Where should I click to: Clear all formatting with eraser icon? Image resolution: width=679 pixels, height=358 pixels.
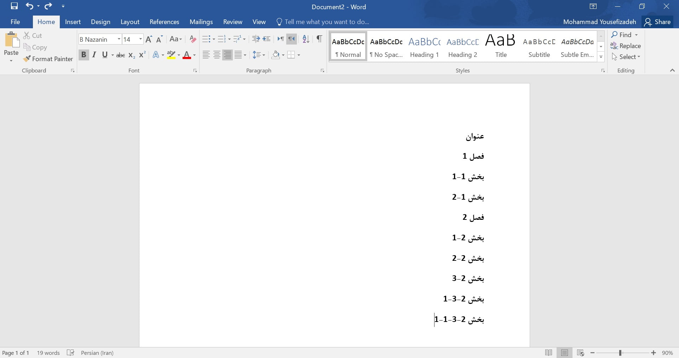pos(193,39)
